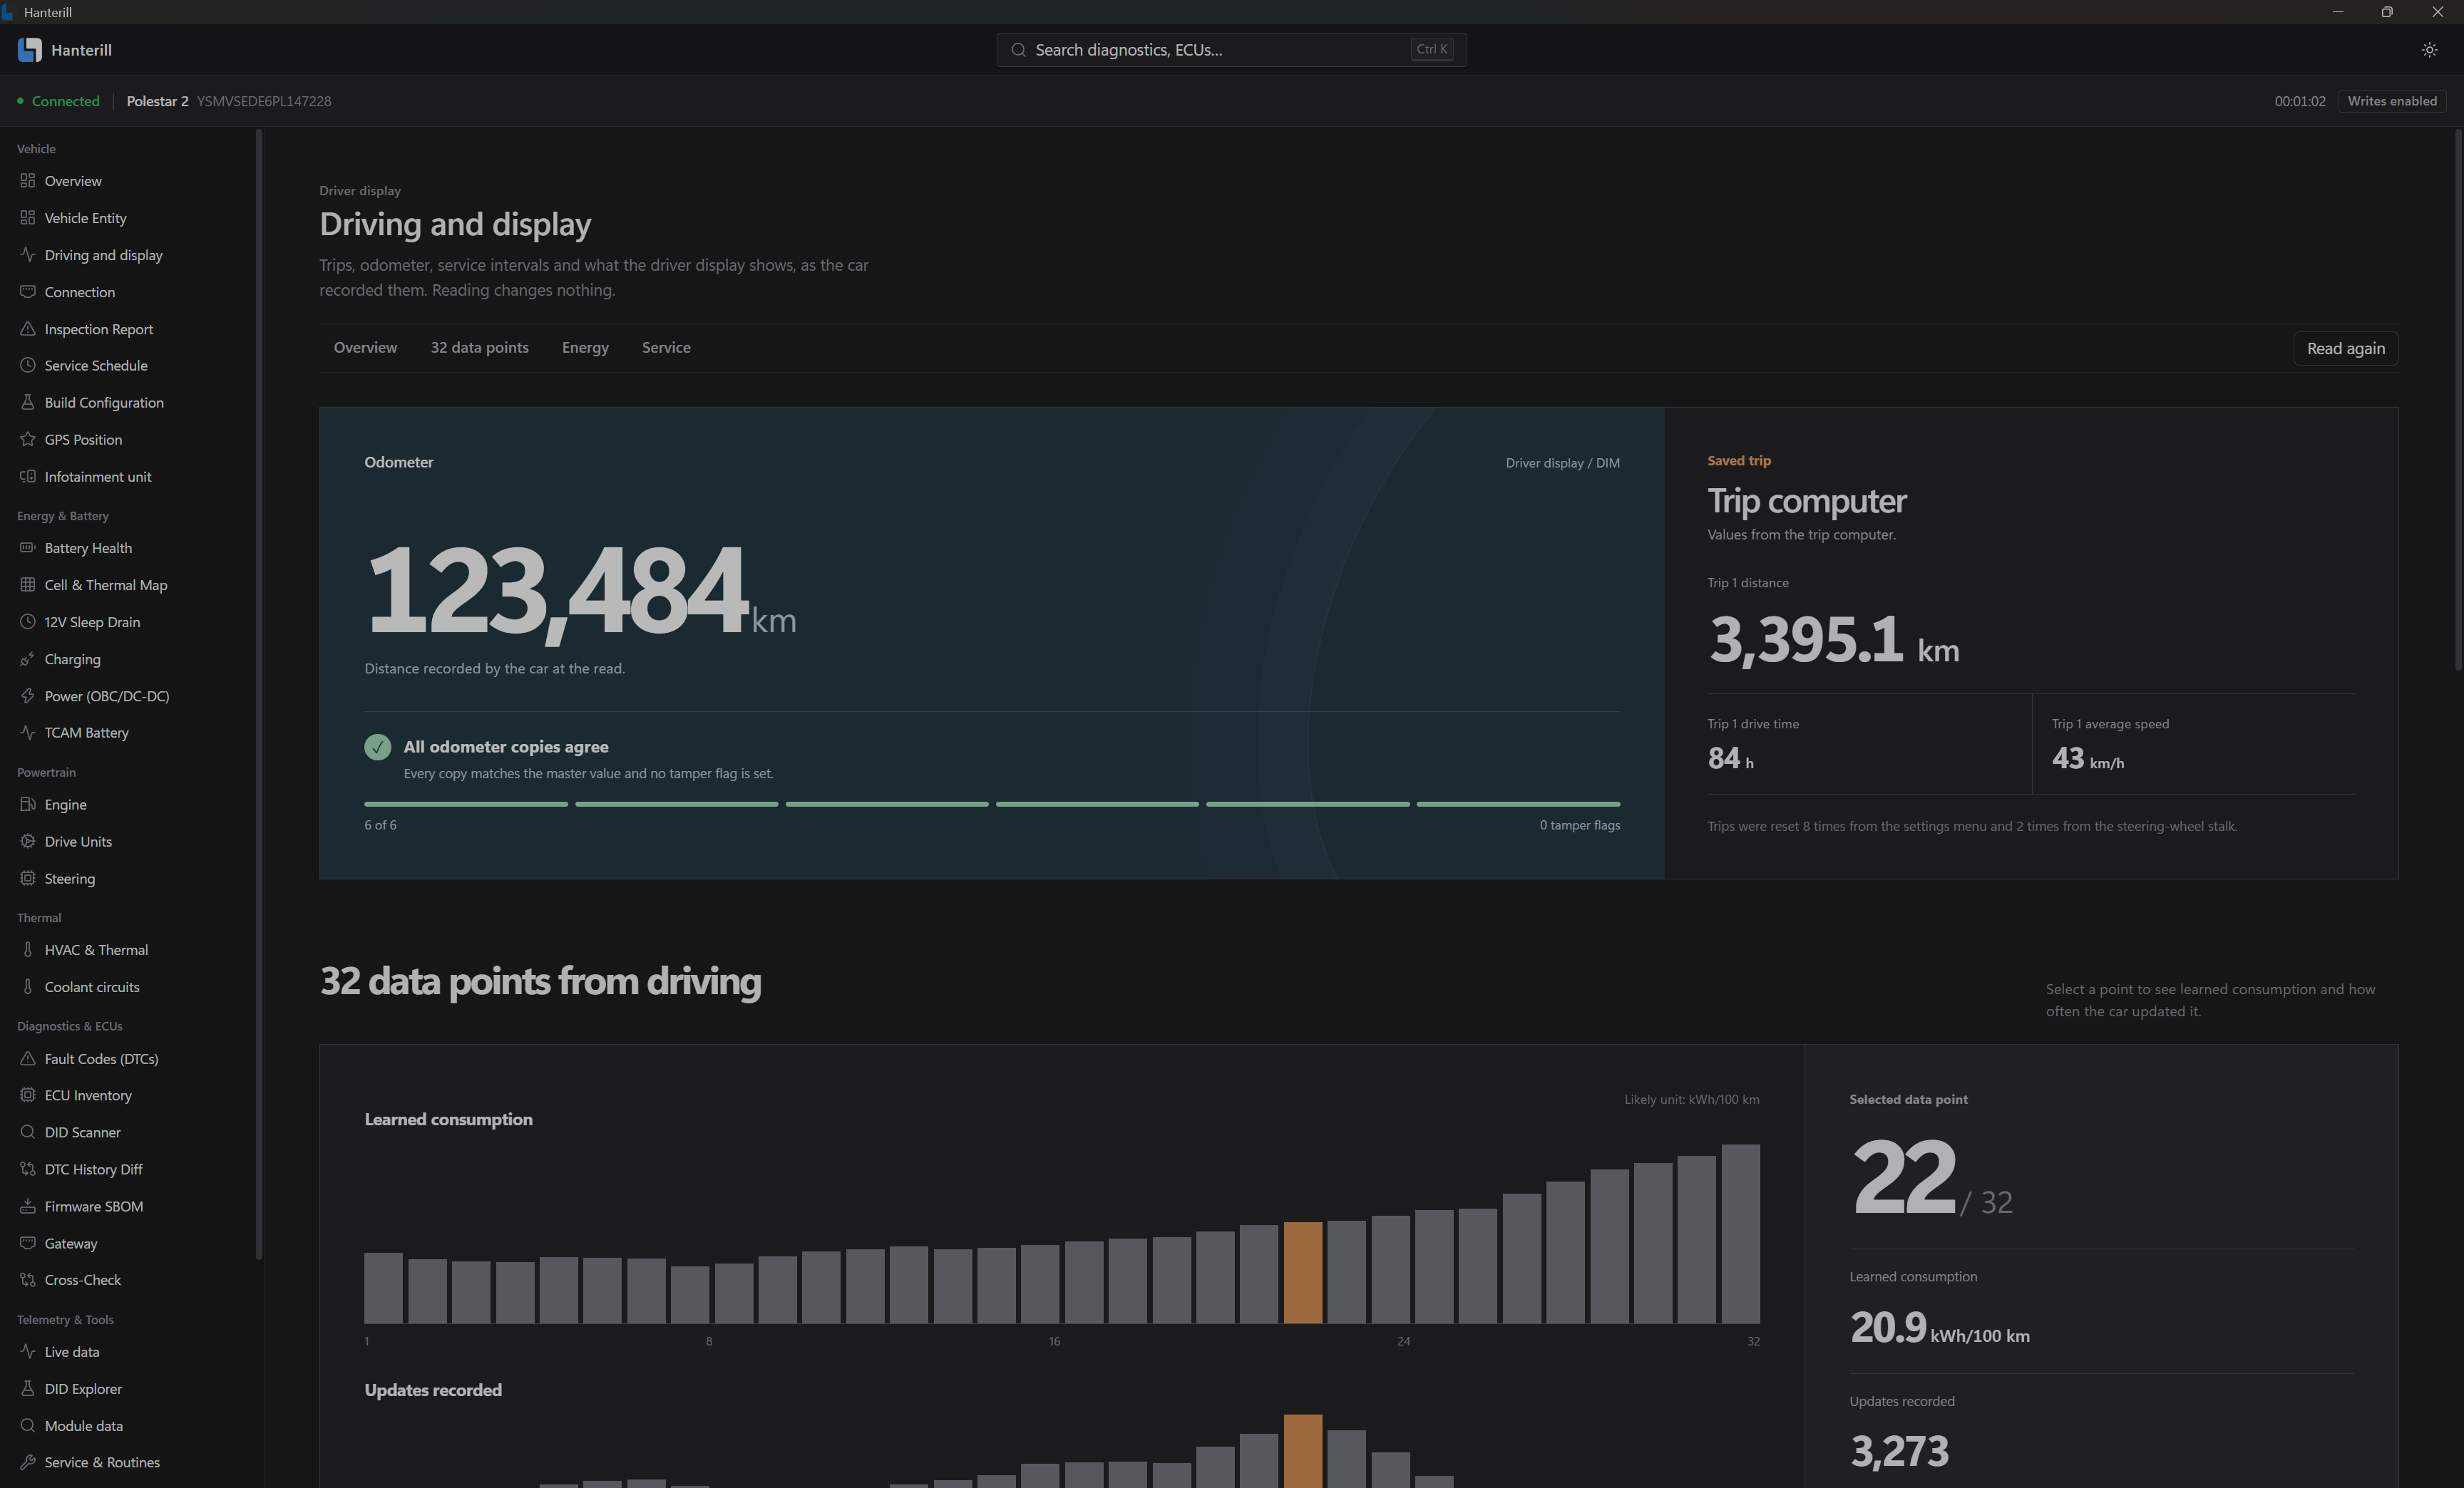Image resolution: width=2464 pixels, height=1488 pixels.
Task: Open the Charging plug icon item
Action: 28,660
